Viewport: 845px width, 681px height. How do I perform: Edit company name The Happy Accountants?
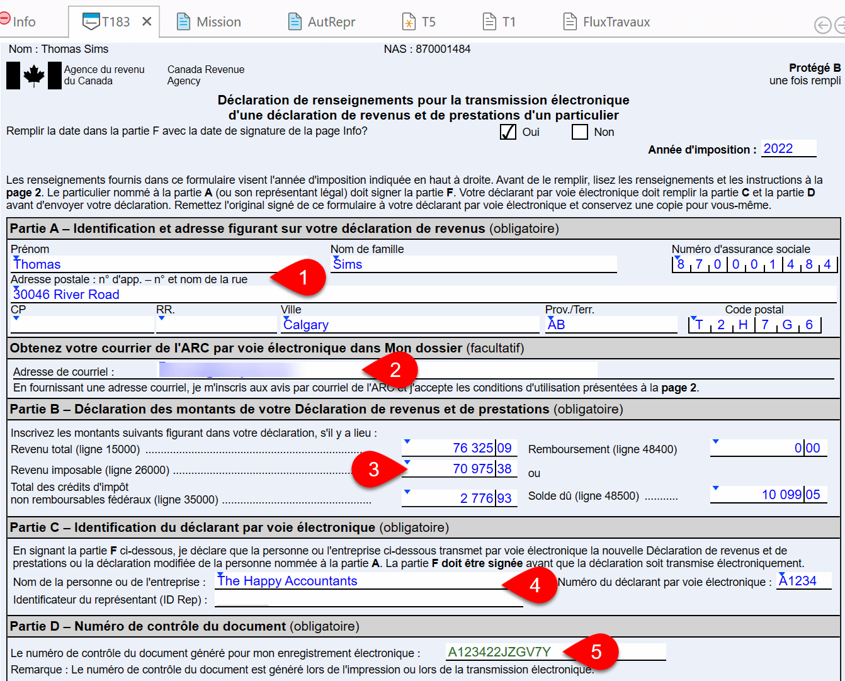coord(369,581)
